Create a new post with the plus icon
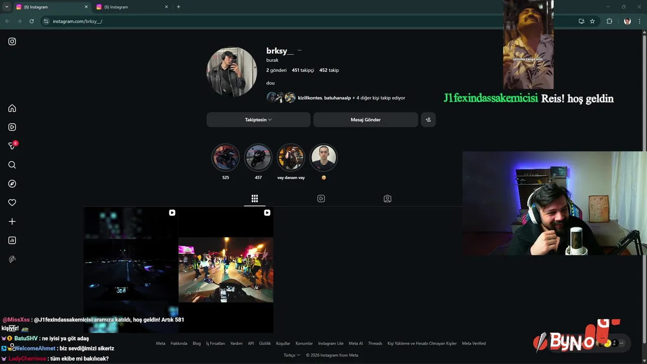This screenshot has width=647, height=364. (12, 221)
